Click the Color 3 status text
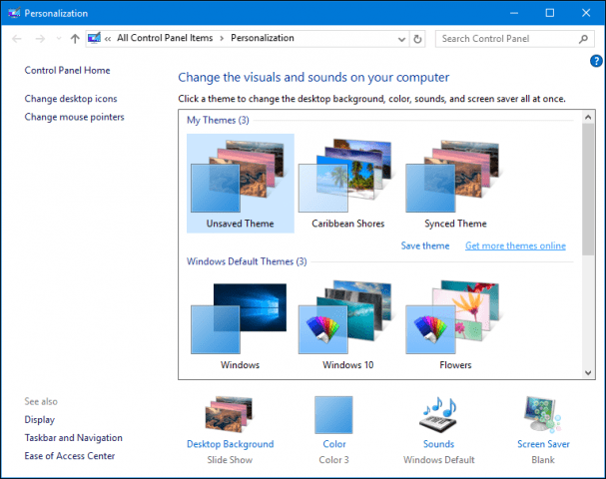The height and width of the screenshot is (479, 606). pyautogui.click(x=333, y=460)
